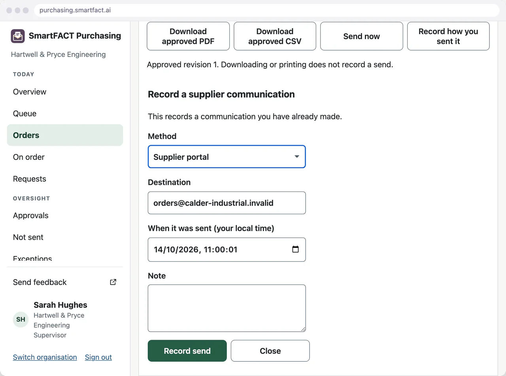
Task: Click Record how you sent it button
Action: point(448,36)
